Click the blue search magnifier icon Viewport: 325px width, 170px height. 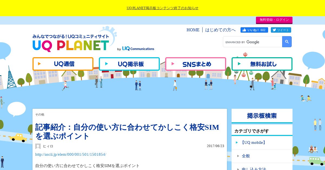tap(287, 42)
